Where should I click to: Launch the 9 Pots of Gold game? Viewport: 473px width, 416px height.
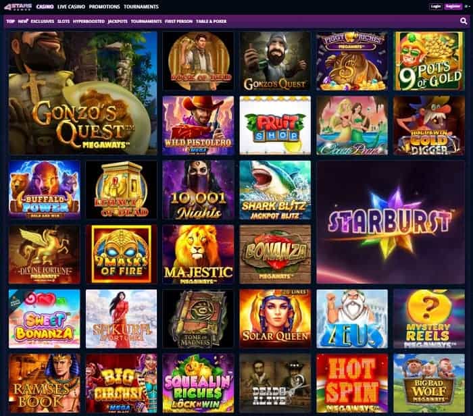tap(429, 61)
